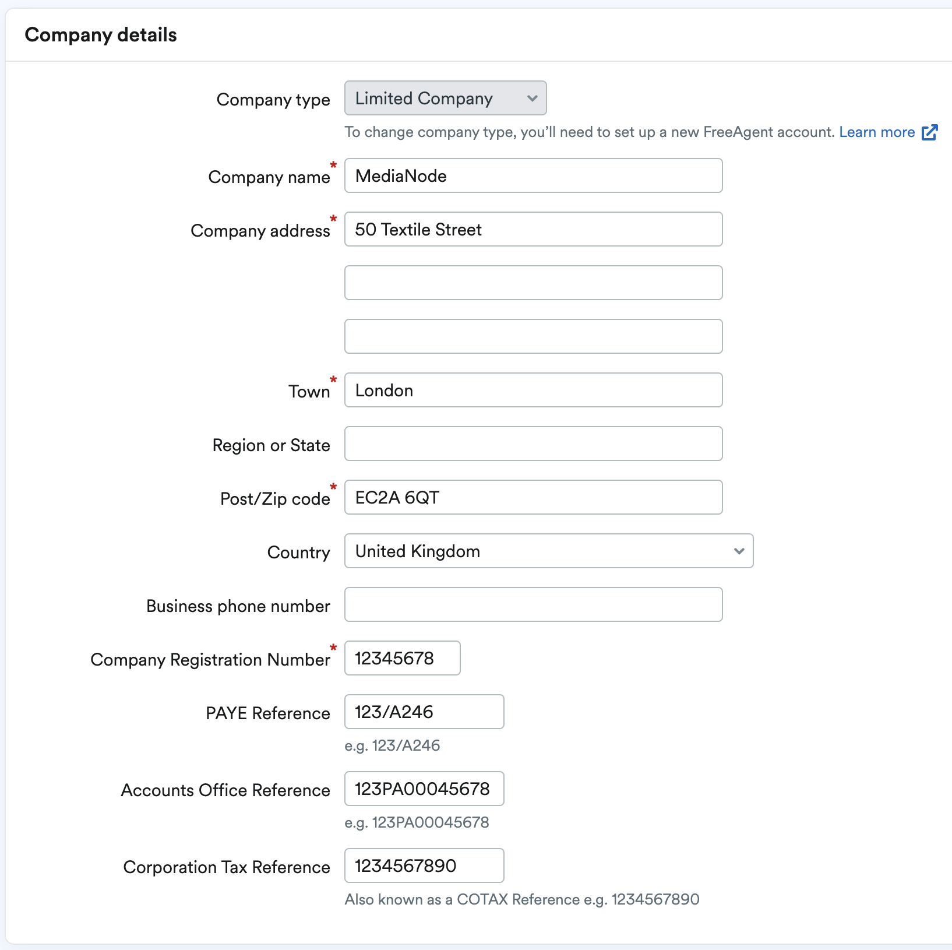The image size is (952, 950).
Task: Click the Corporation Tax Reference label
Action: [x=227, y=867]
